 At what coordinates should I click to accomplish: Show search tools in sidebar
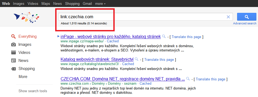click(x=33, y=91)
